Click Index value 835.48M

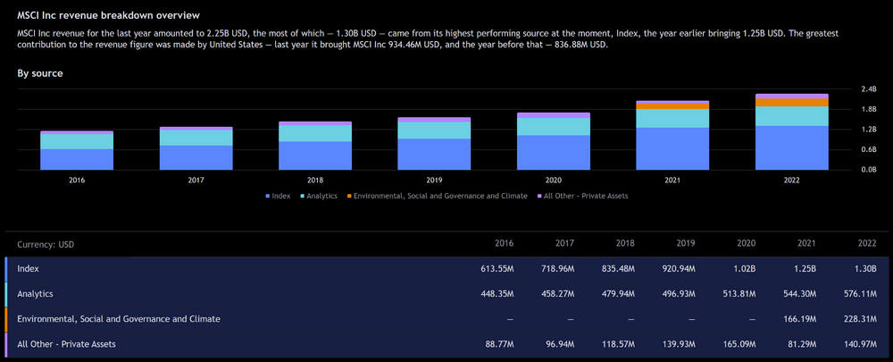tap(618, 268)
